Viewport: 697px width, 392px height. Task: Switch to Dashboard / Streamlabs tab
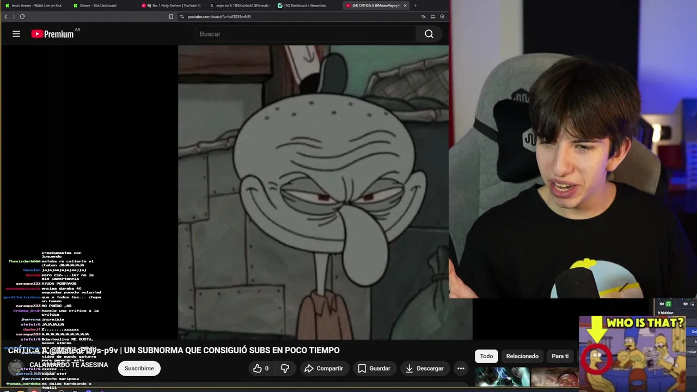306,5
